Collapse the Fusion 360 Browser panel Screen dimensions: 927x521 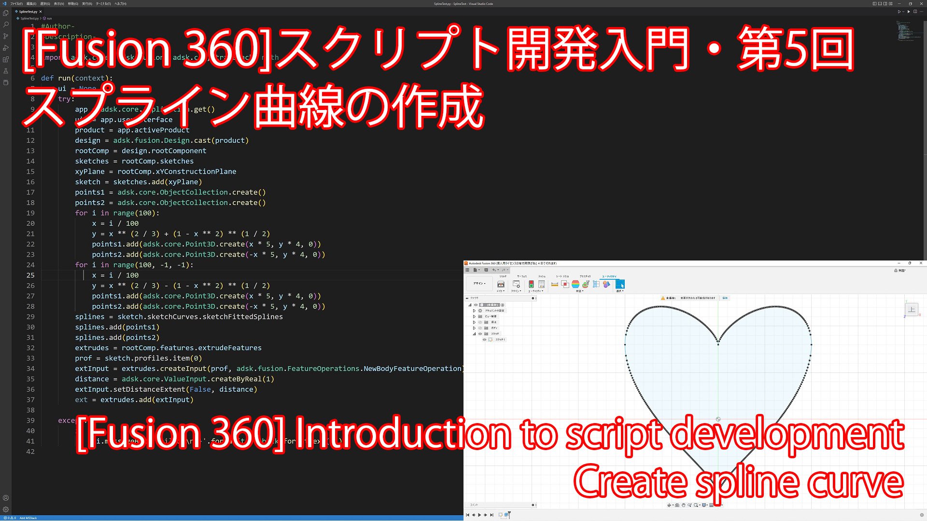467,298
